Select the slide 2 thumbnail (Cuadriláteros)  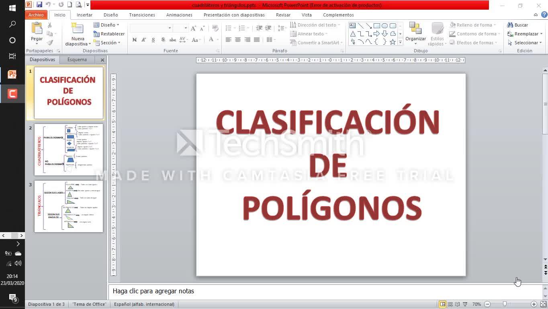69,149
